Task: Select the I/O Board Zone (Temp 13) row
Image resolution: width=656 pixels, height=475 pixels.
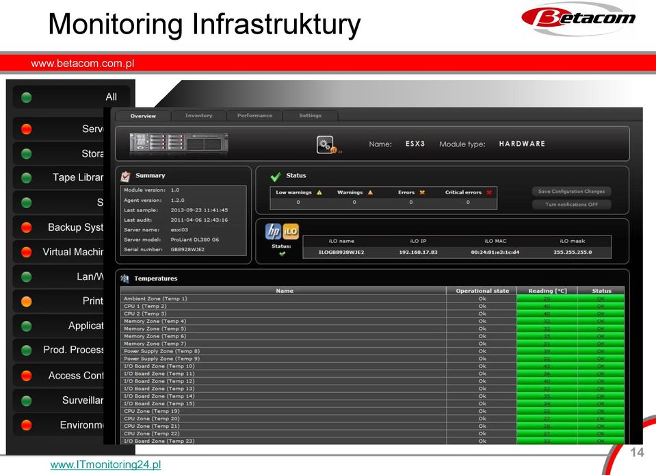Action: (x=372, y=389)
